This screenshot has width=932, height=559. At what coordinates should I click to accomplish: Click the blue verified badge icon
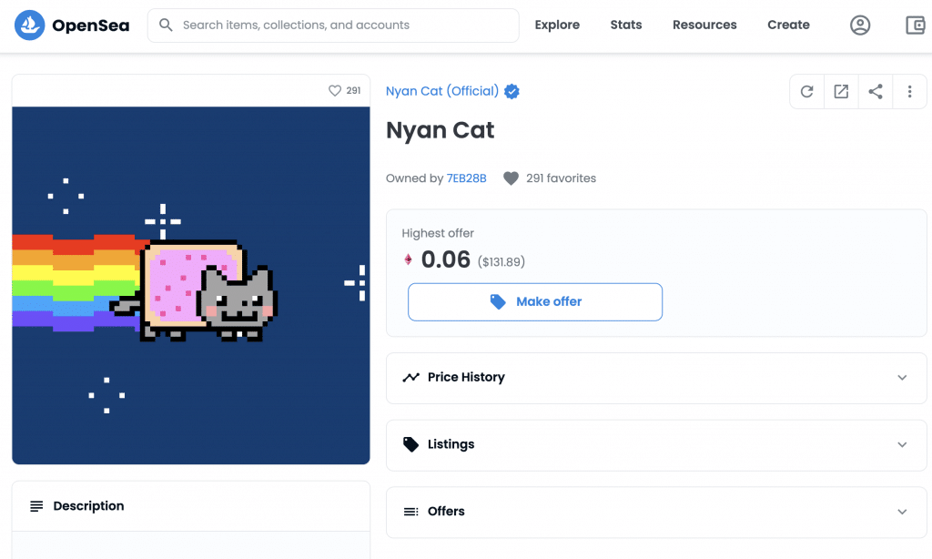pos(512,91)
